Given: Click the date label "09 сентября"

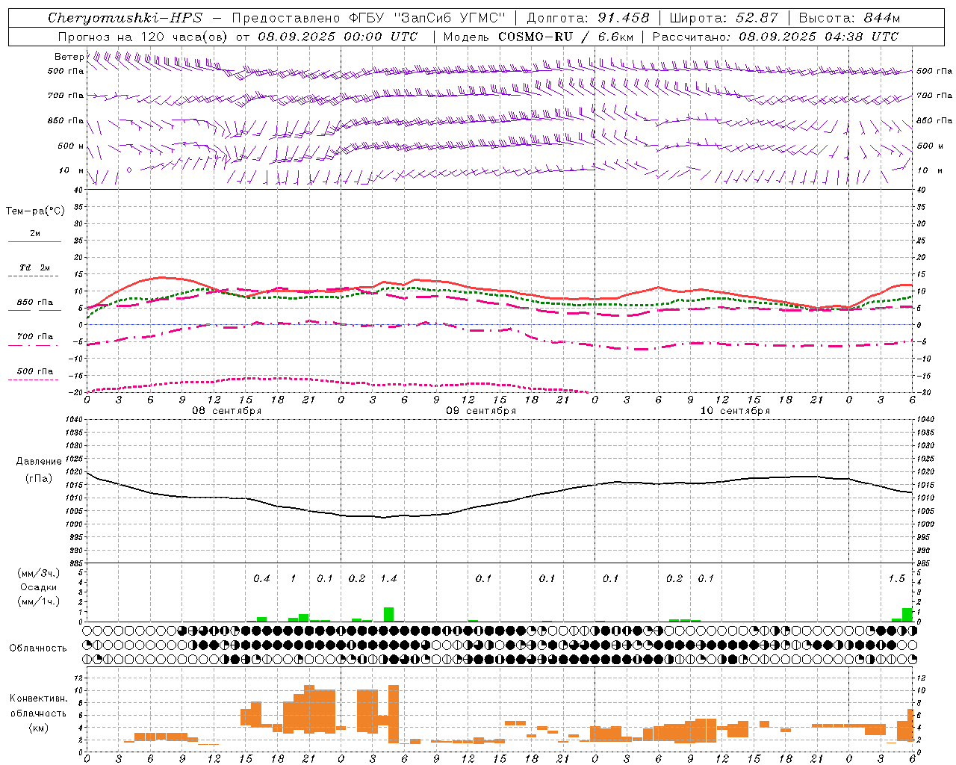Looking at the screenshot, I should point(481,411).
